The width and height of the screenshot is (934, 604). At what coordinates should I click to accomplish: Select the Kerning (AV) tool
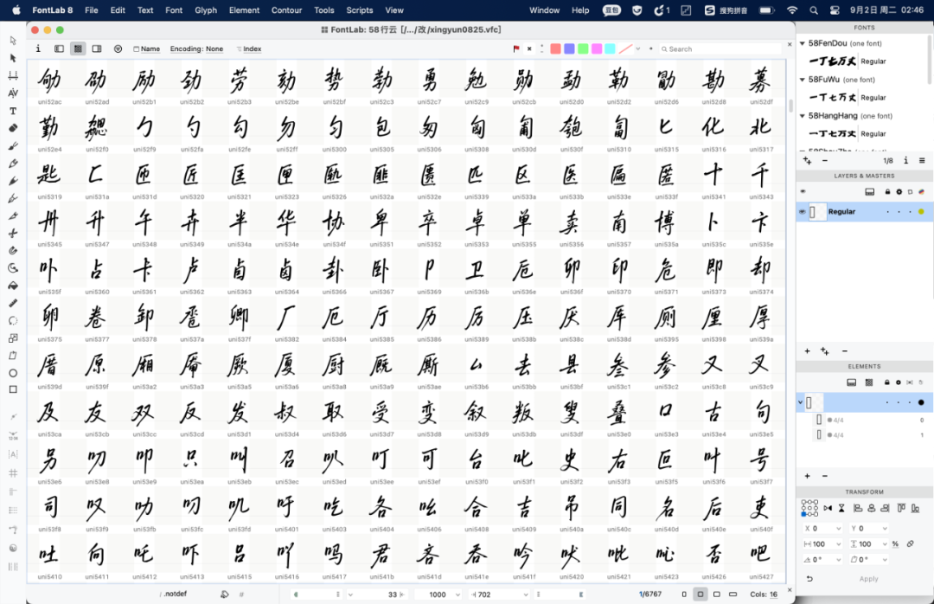tap(13, 93)
